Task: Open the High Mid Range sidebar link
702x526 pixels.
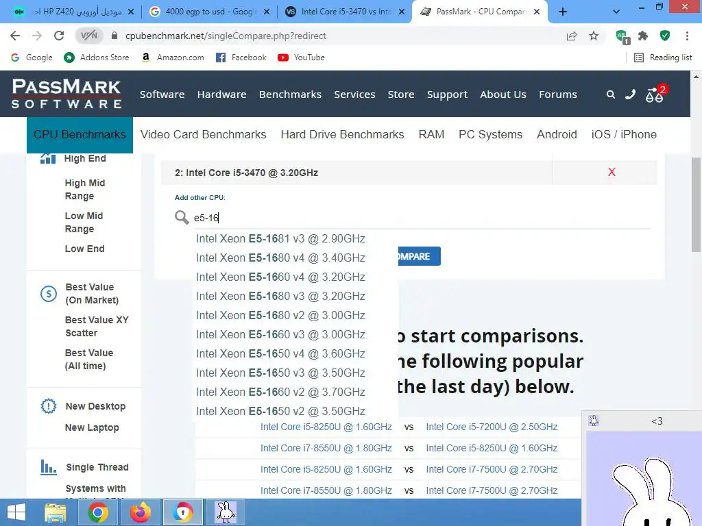Action: coord(85,190)
